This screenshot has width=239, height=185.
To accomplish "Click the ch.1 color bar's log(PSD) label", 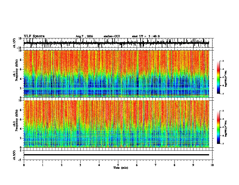I will point(226,79).
